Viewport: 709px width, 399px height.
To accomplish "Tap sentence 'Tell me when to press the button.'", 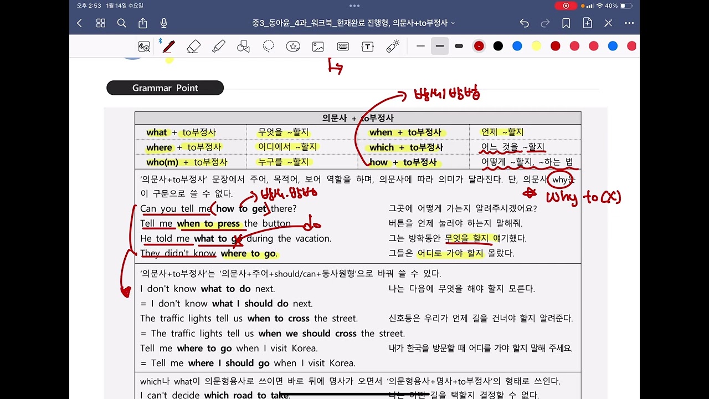I will 215,223.
